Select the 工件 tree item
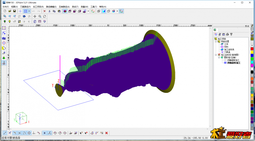Screen dimensions: 255x141 [226, 44]
